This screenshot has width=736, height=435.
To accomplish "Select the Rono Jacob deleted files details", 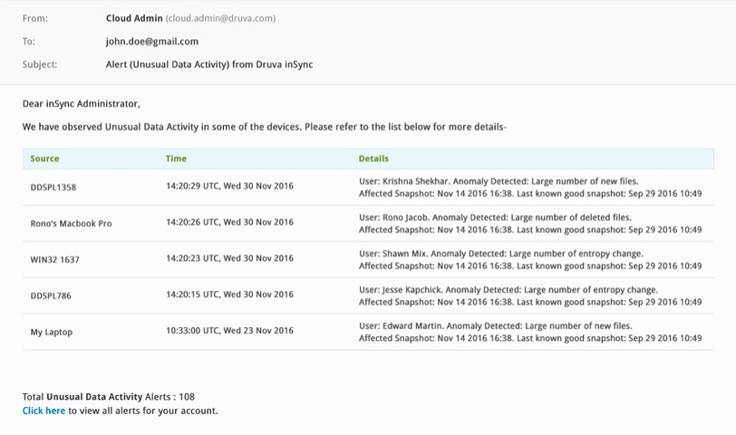I will coord(529,223).
